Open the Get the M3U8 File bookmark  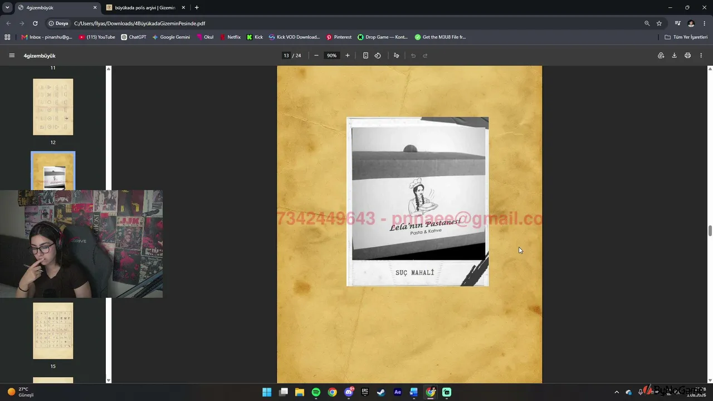tap(440, 37)
